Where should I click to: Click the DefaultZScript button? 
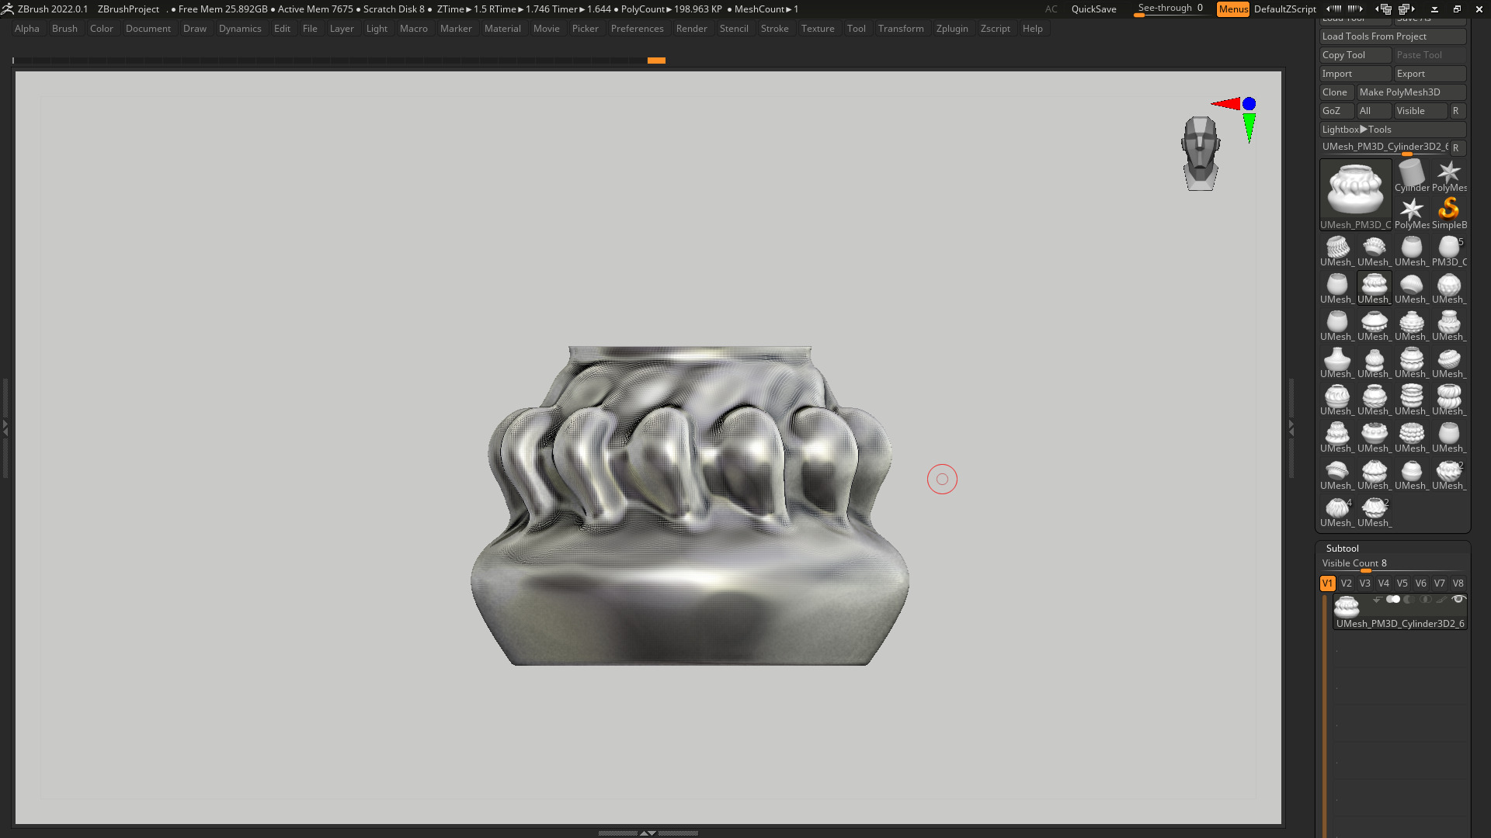pos(1284,9)
